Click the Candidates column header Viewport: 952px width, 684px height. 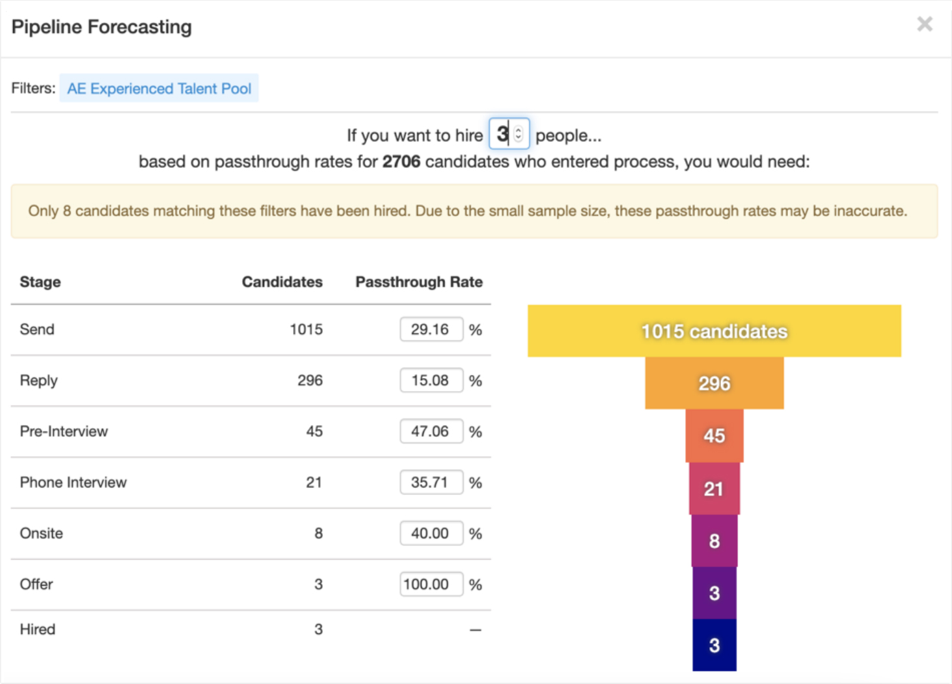tap(282, 282)
